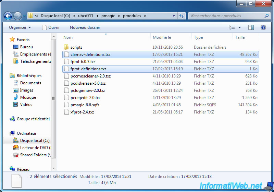The image size is (274, 192).
Task: Open Documents library
Action: point(30,83)
